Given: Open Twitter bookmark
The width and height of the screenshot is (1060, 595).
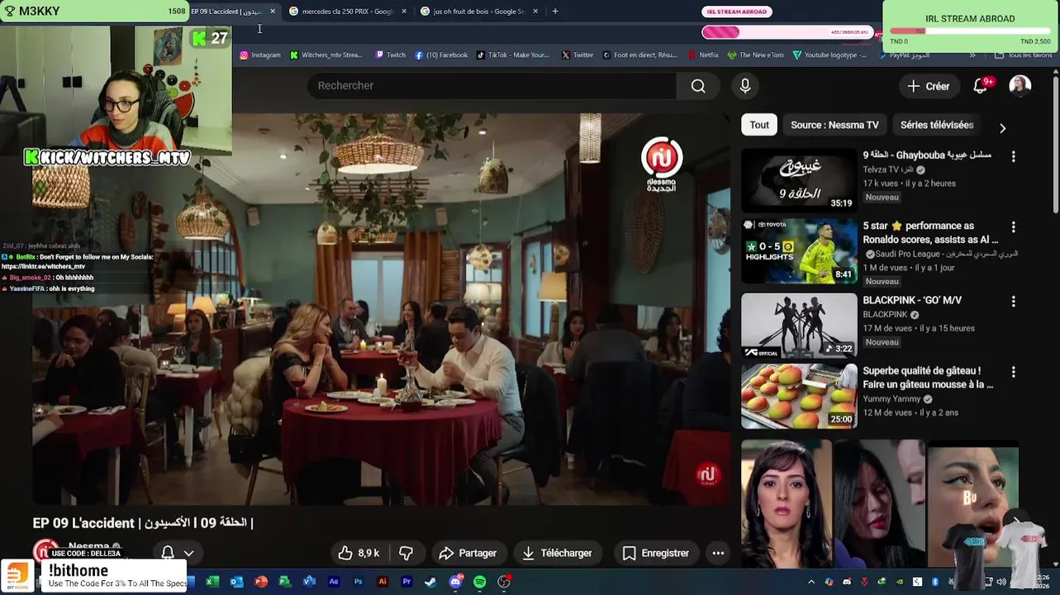Looking at the screenshot, I should (577, 55).
